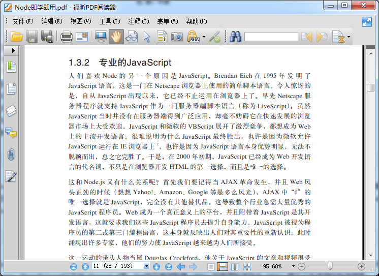Go to previous page button
The width and height of the screenshot is (379, 276).
[x=85, y=266]
